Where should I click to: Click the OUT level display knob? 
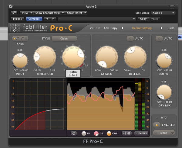click(109, 133)
